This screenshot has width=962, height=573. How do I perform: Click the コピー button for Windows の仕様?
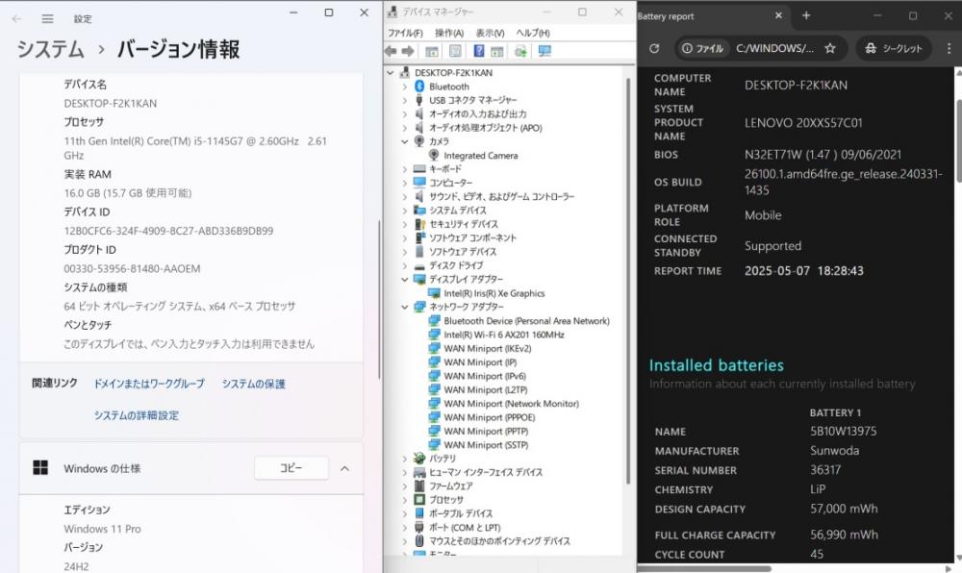291,468
